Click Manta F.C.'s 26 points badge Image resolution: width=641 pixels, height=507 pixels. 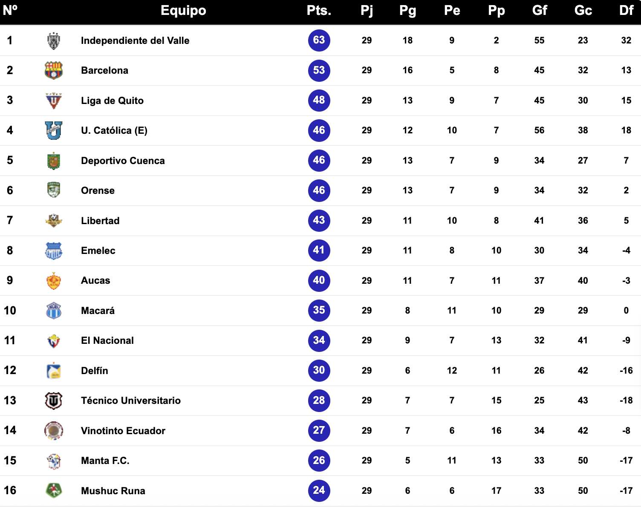point(319,461)
